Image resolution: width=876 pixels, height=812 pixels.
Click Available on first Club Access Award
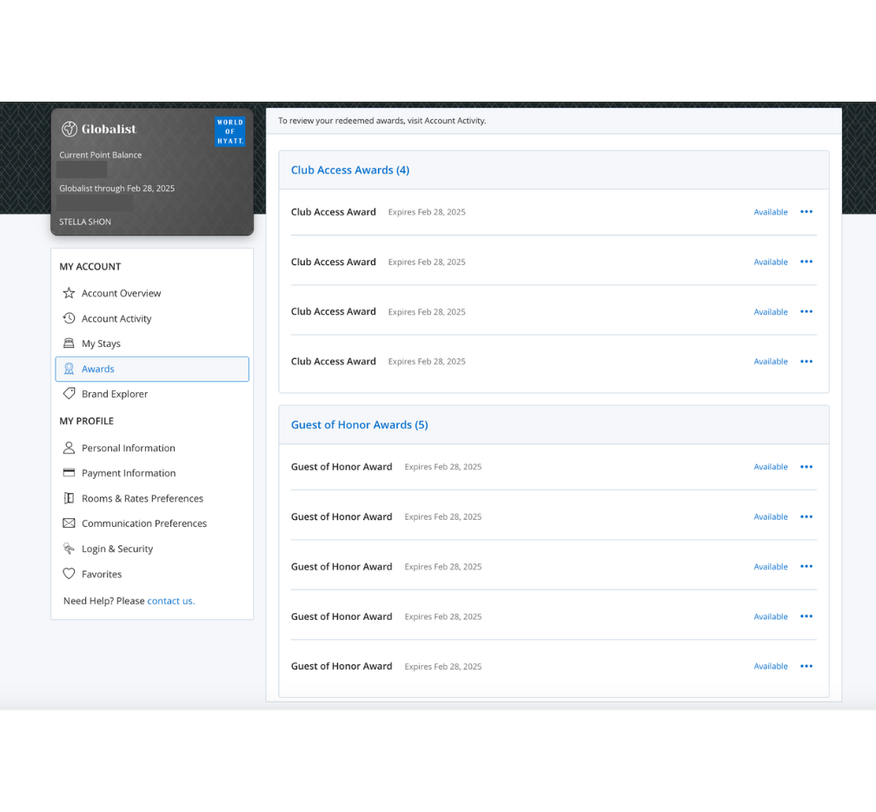[770, 212]
